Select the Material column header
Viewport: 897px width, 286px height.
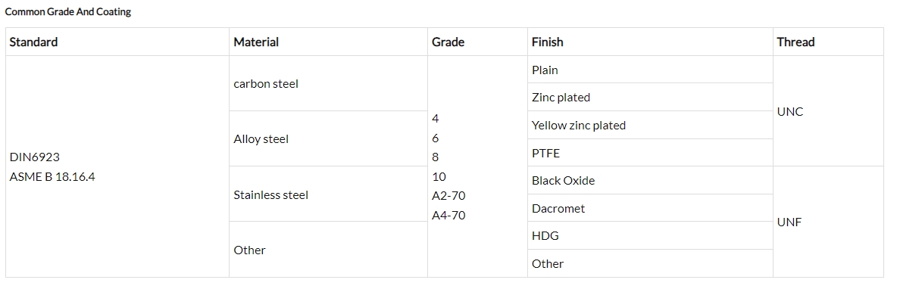click(328, 42)
